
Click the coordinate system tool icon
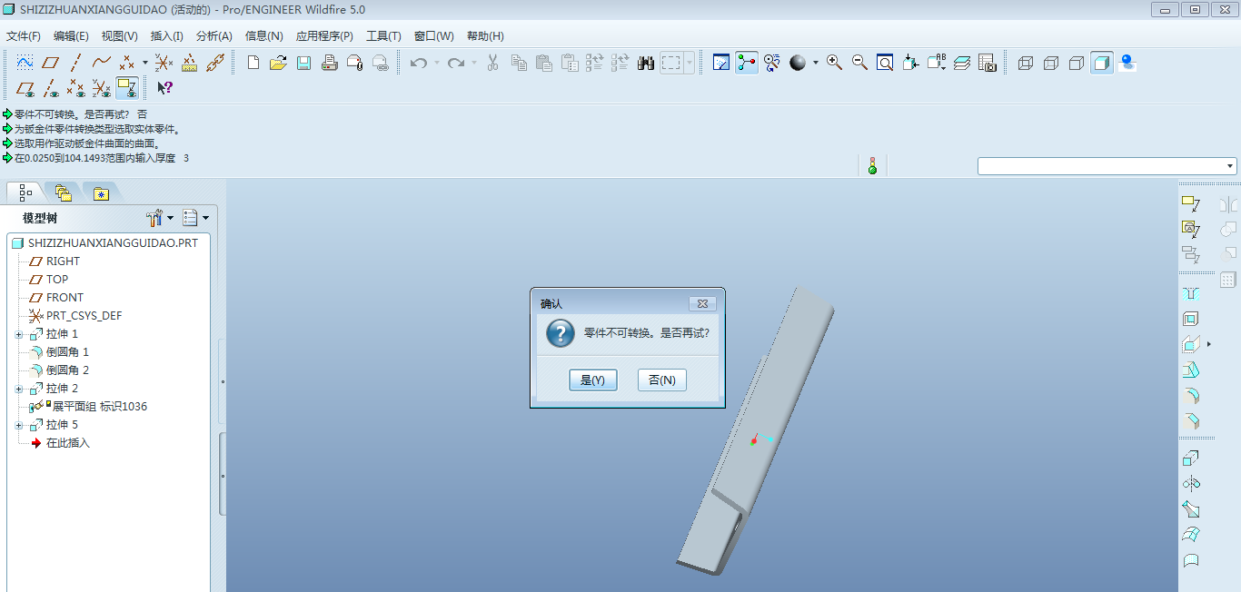[x=164, y=63]
